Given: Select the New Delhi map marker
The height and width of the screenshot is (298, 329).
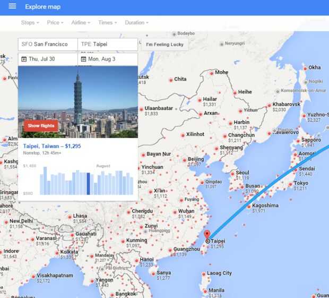Looking at the screenshot, I should click(6, 222).
